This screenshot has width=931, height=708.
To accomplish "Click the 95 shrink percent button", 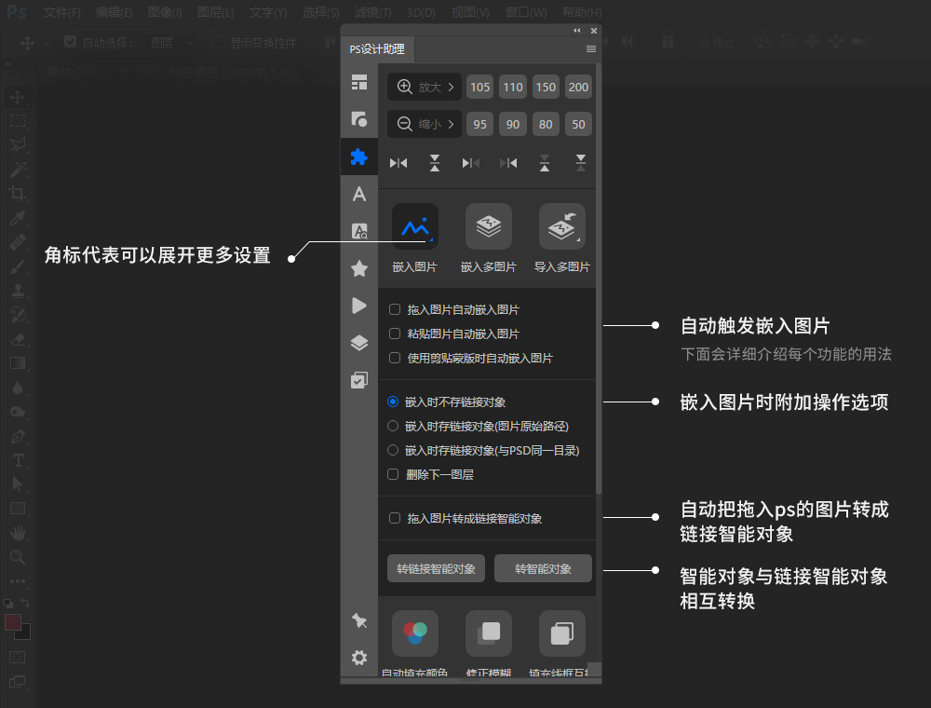I will [x=479, y=124].
